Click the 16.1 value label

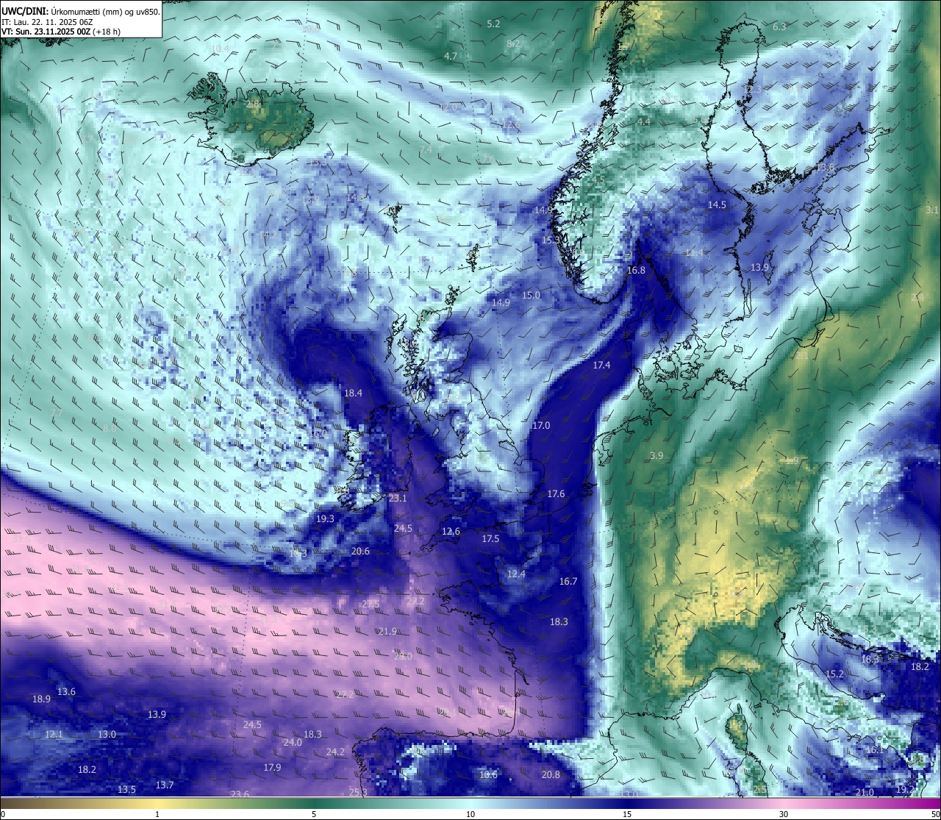click(x=875, y=750)
